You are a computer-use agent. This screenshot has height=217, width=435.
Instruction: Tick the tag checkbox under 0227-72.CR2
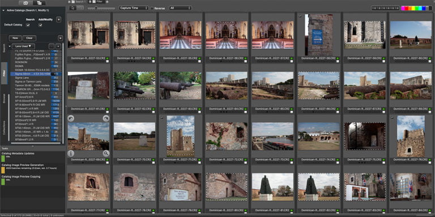[x=245, y=163]
